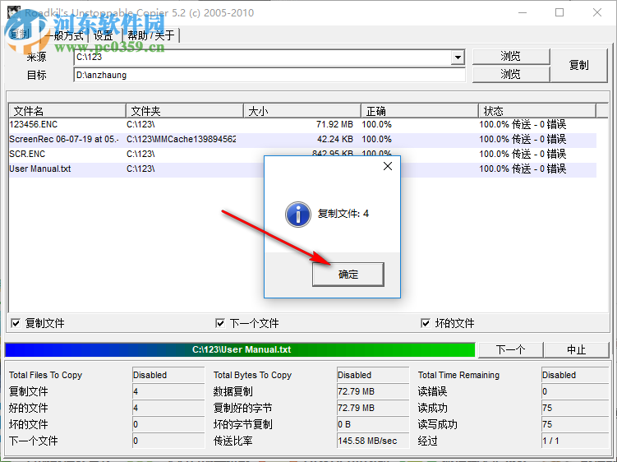
Task: Click the 读错误 value field
Action: point(575,391)
